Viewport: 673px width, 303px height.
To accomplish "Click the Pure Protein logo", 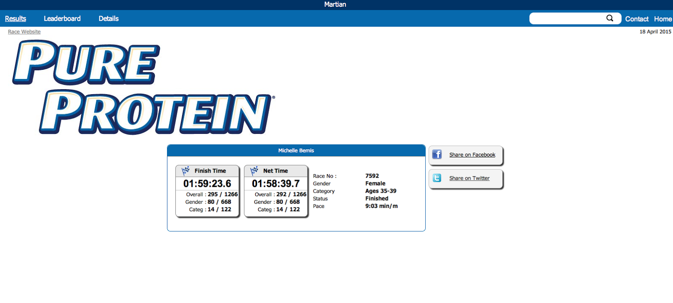I will (x=144, y=87).
